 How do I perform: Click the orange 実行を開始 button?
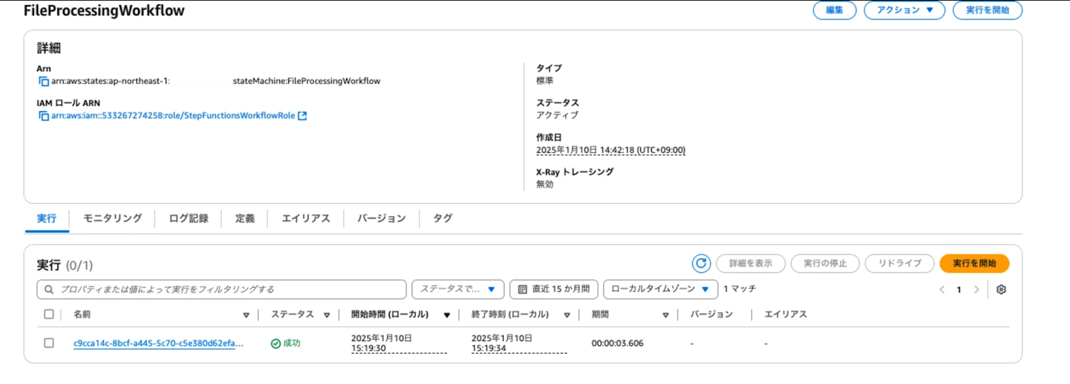[974, 263]
